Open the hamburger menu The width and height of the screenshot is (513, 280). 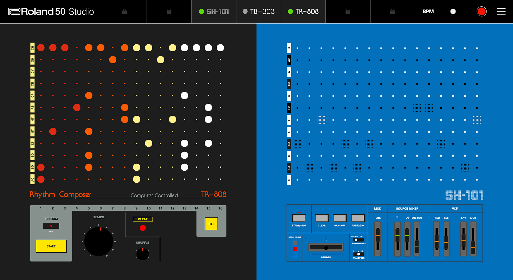click(501, 11)
